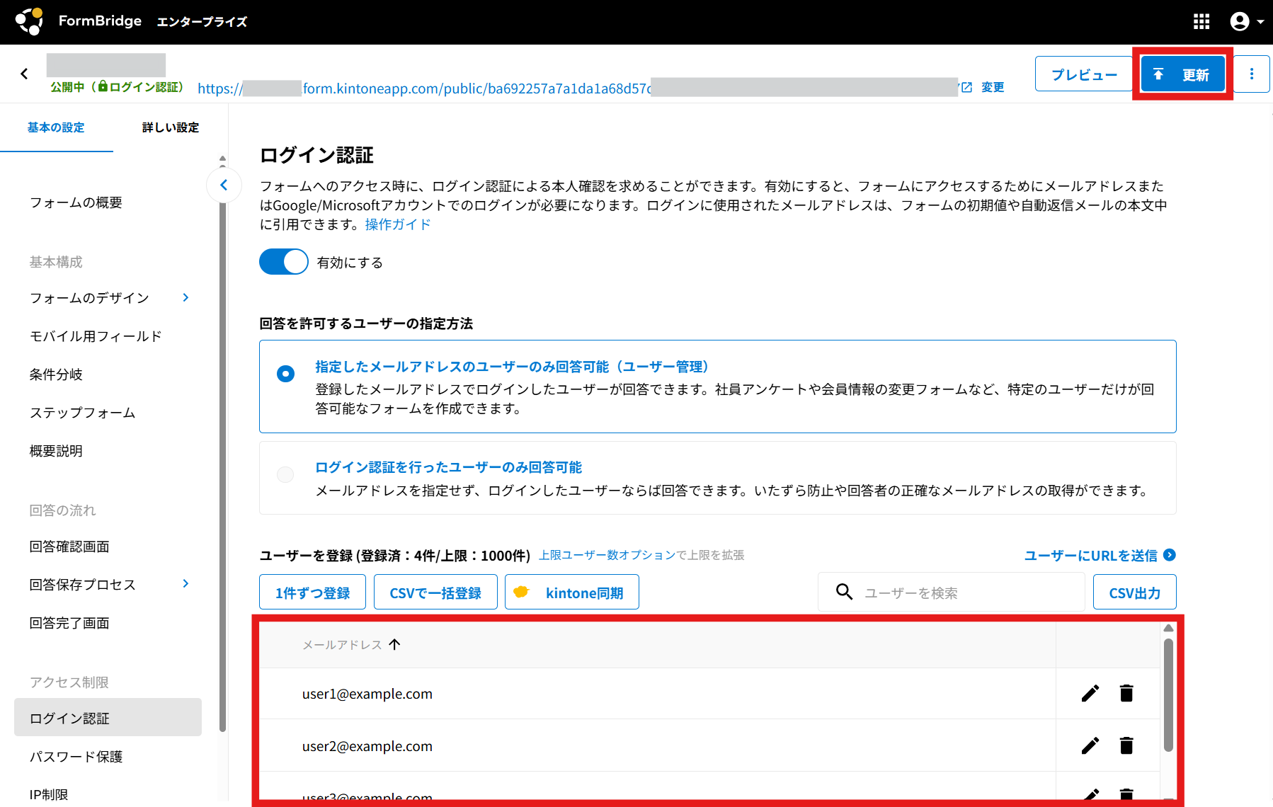Open the three-dot more options menu
This screenshot has width=1273, height=807.
point(1251,74)
